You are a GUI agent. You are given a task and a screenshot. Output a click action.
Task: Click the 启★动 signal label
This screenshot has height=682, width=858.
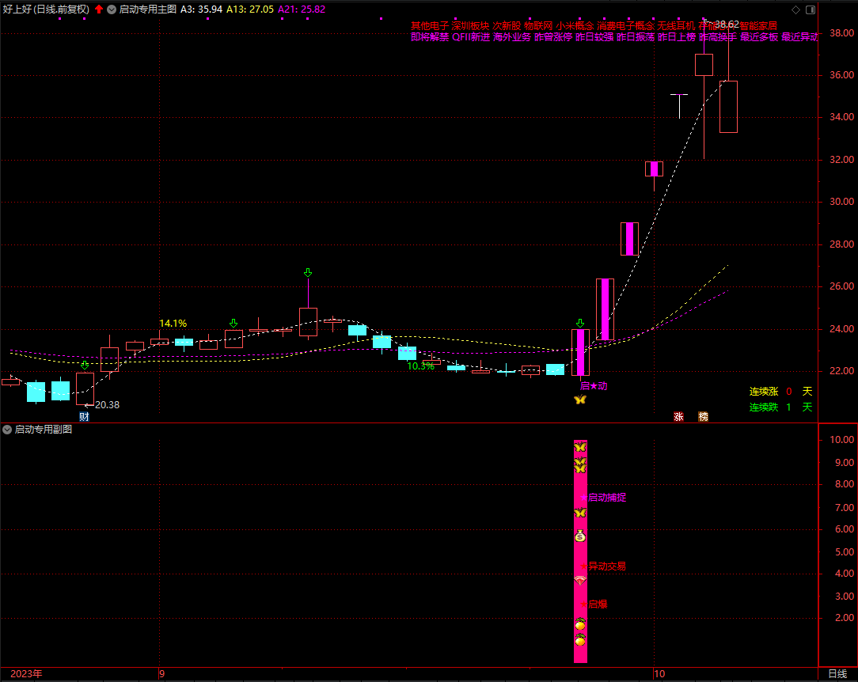pyautogui.click(x=594, y=386)
